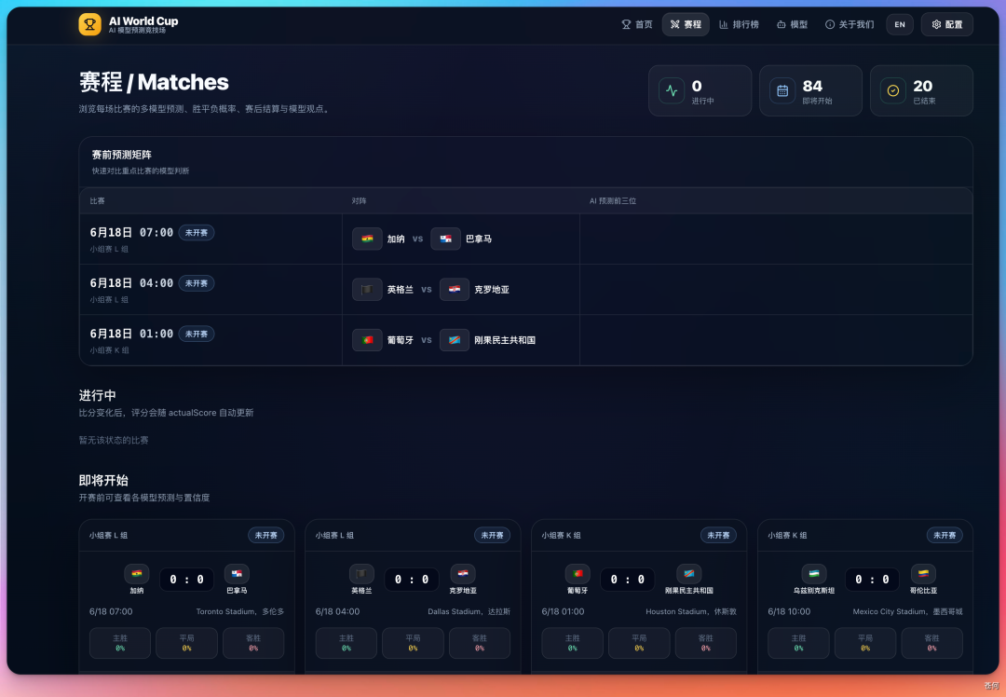Click Houston Stadium venue text

691,611
